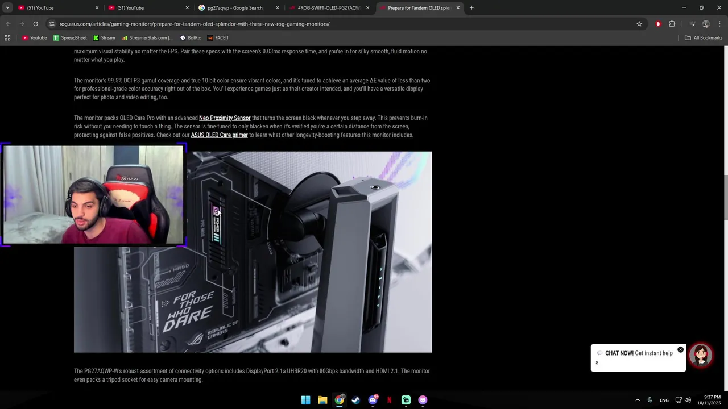Open the StreamerStats.com bookmark
The height and width of the screenshot is (409, 728).
pos(147,38)
